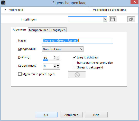Image resolution: width=139 pixels, height=121 pixels.
Task: Enable Voorbeeld op afbeelding checkbox
Action: point(90,10)
